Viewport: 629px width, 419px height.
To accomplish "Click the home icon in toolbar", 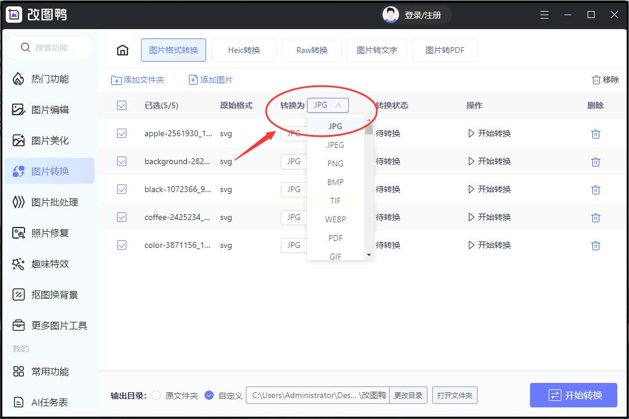I will tap(122, 51).
